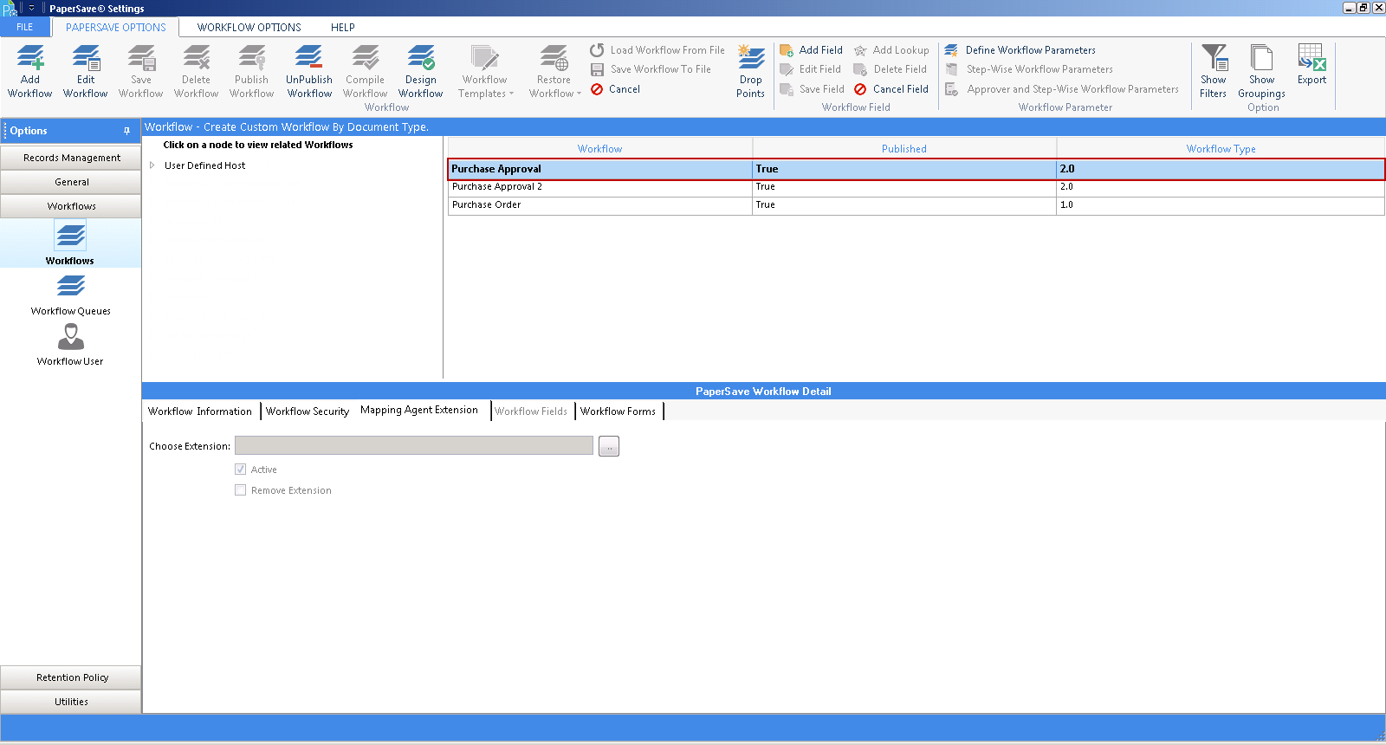
Task: Click Add Field in the ribbon
Action: coord(812,50)
